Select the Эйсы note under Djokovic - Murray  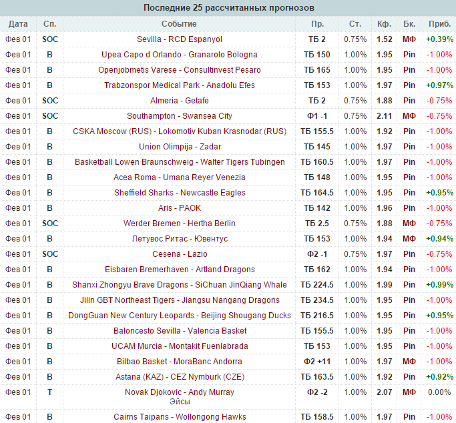(180, 402)
